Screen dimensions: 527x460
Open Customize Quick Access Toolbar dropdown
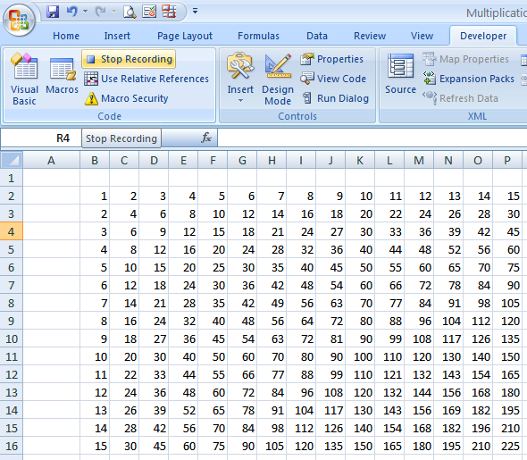[x=195, y=11]
